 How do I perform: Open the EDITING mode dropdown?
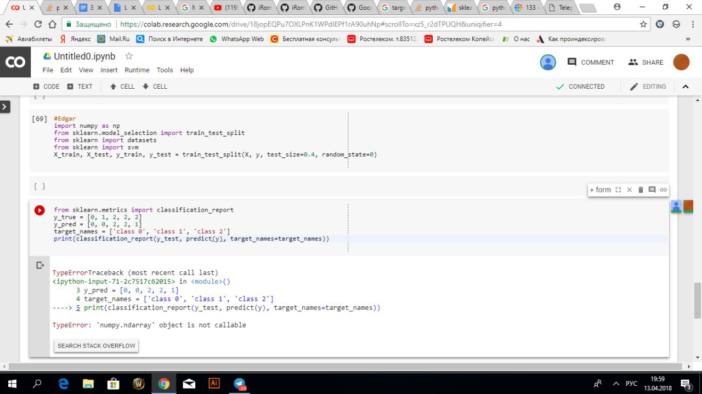click(648, 87)
